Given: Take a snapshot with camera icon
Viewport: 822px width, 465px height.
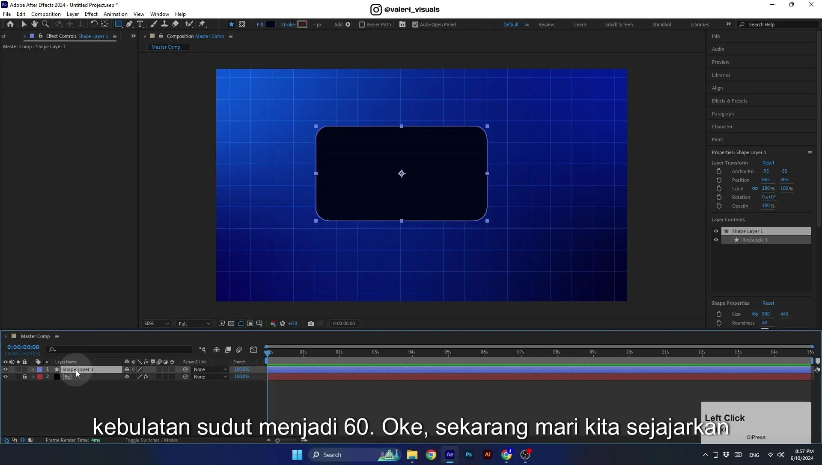Looking at the screenshot, I should (x=311, y=324).
